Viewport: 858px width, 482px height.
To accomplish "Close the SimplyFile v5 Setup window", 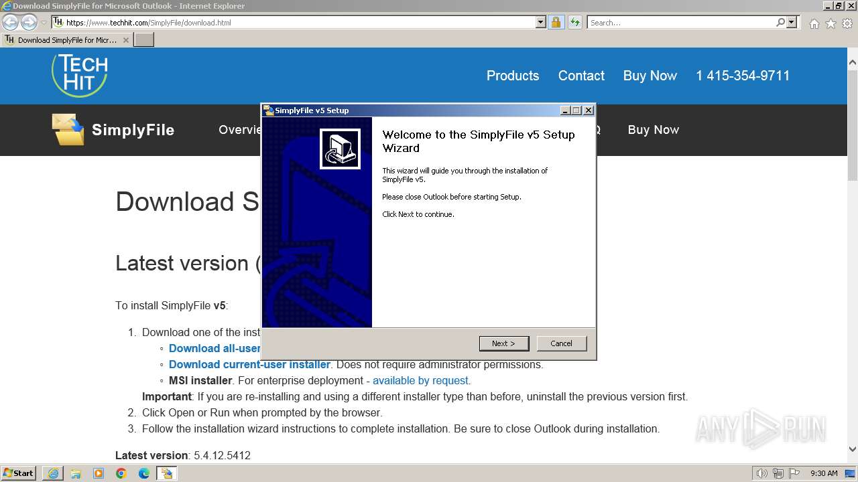I will pos(589,110).
